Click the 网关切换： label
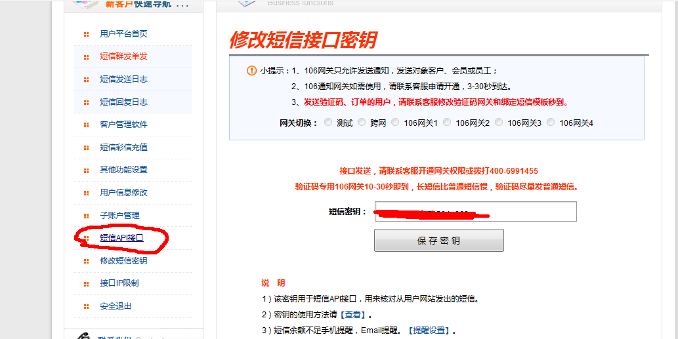 [x=299, y=123]
